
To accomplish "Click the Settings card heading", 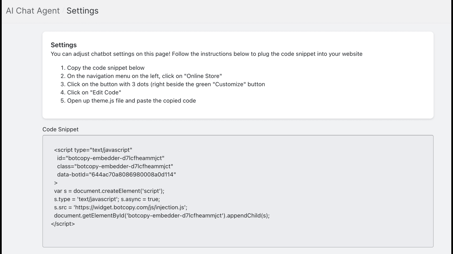I will [x=64, y=45].
